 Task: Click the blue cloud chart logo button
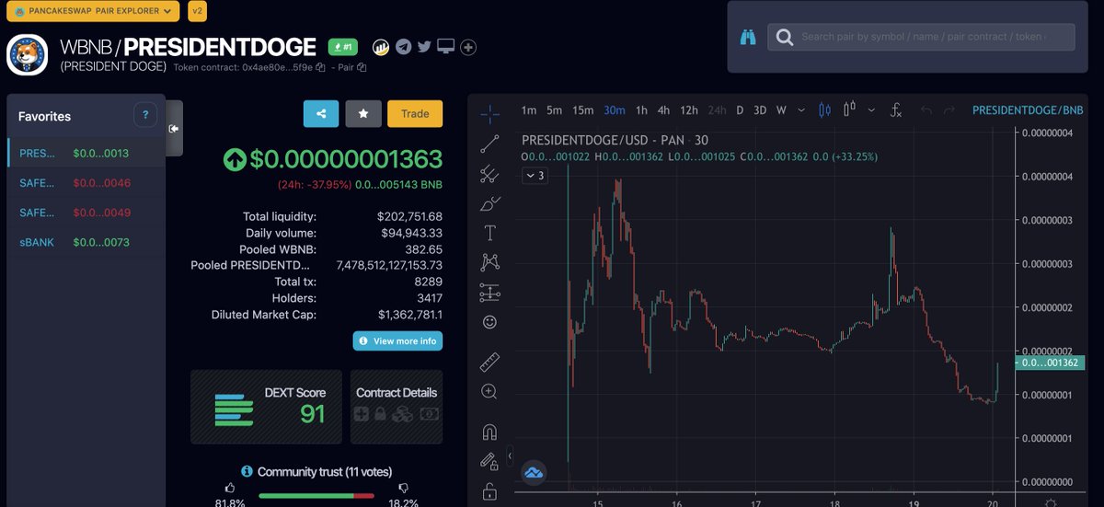pyautogui.click(x=534, y=473)
